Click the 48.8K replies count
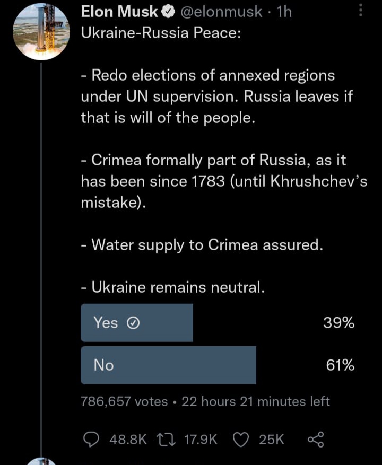The image size is (382, 465). pyautogui.click(x=128, y=440)
